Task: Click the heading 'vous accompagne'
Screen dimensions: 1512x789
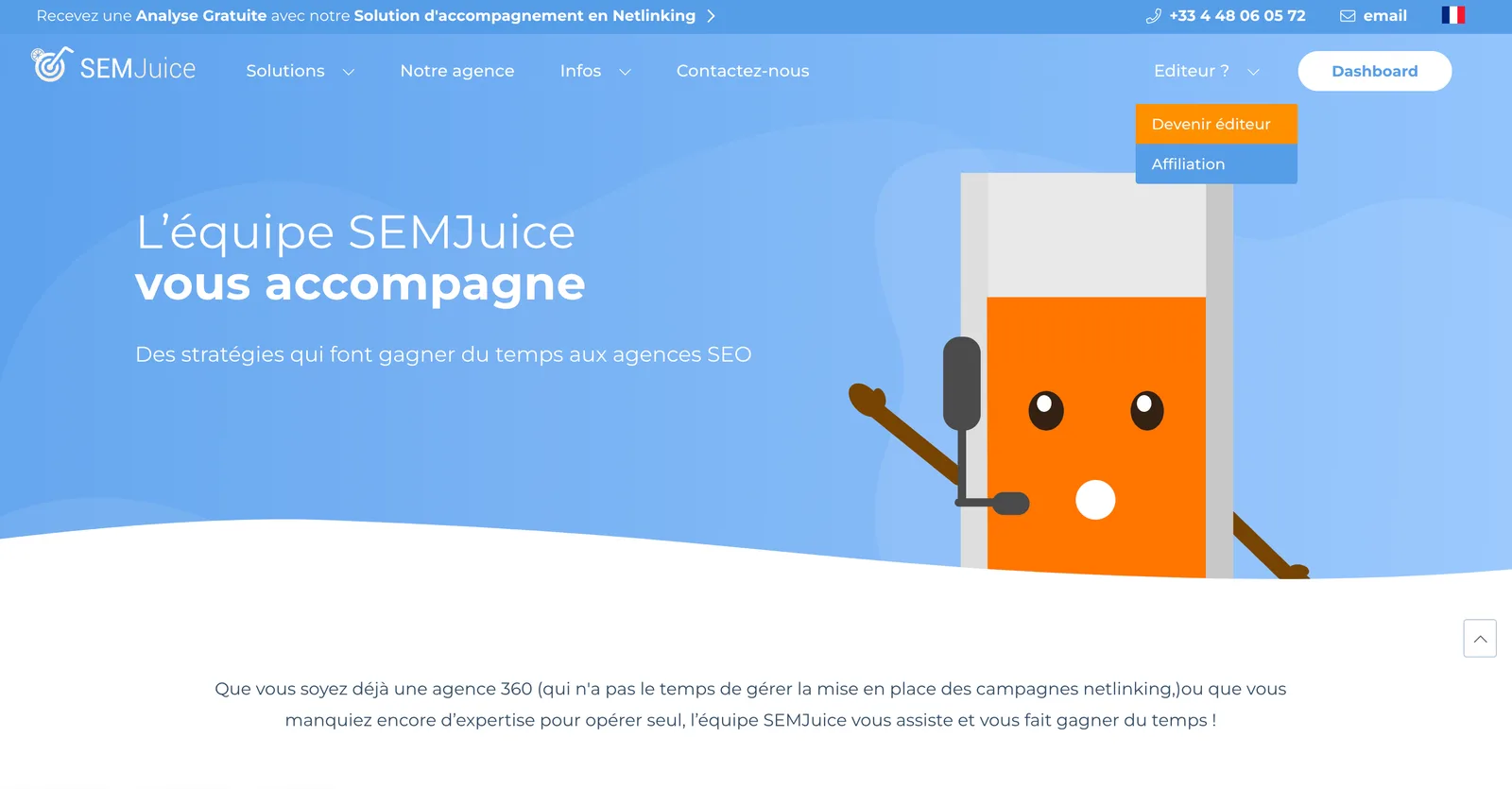Action: [360, 284]
